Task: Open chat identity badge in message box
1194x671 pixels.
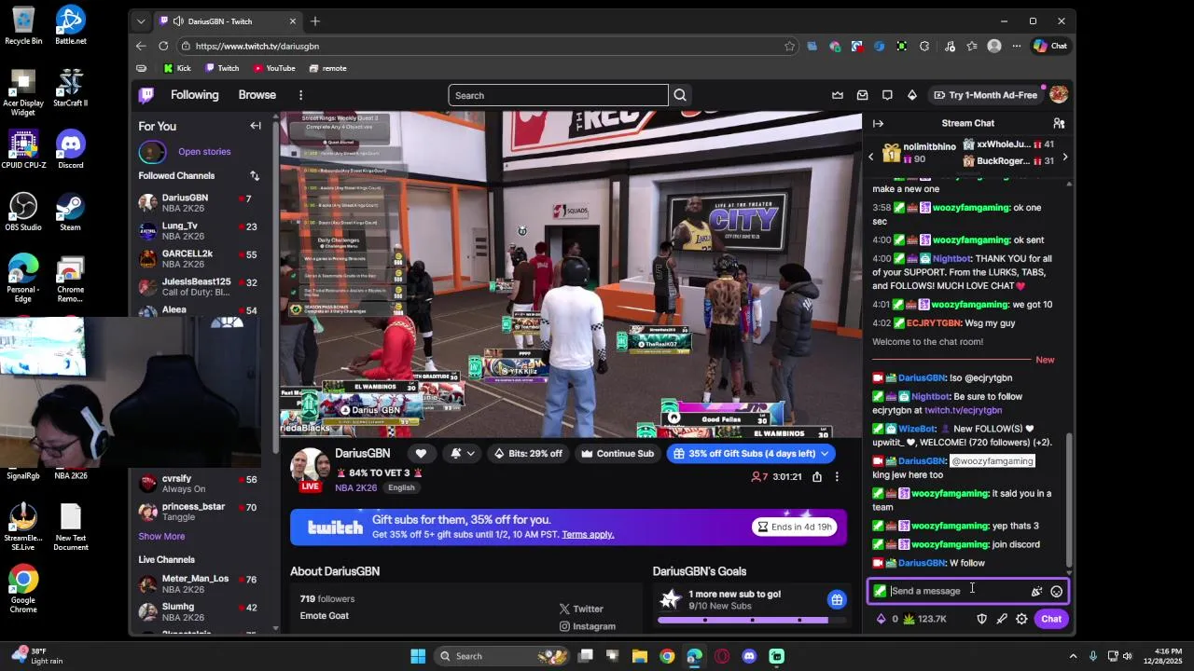Action: [x=880, y=591]
